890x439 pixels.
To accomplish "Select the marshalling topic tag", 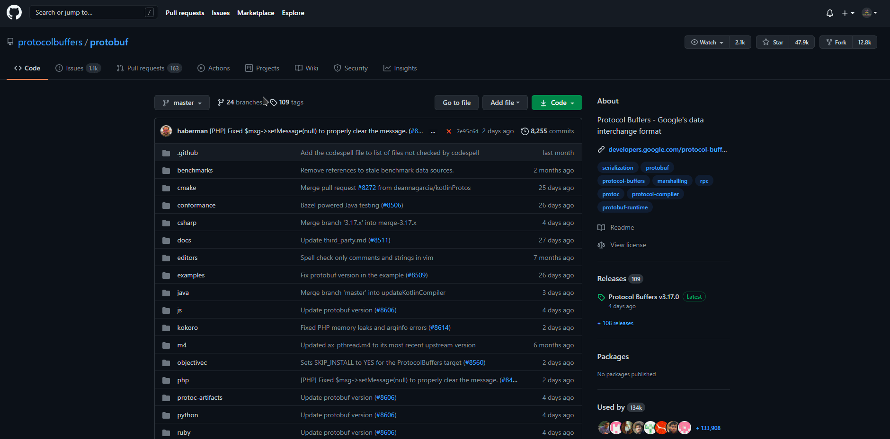I will point(672,181).
